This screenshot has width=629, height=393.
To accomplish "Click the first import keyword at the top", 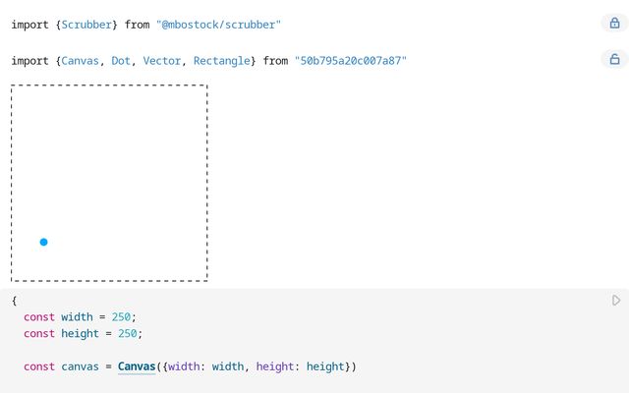I will pyautogui.click(x=29, y=24).
